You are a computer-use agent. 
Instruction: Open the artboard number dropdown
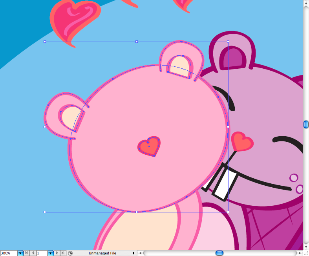pos(50,253)
